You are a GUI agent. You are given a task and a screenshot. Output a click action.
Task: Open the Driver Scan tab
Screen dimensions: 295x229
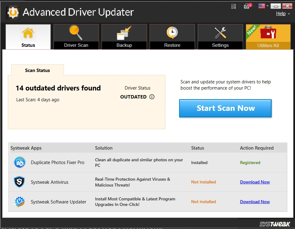click(x=76, y=37)
